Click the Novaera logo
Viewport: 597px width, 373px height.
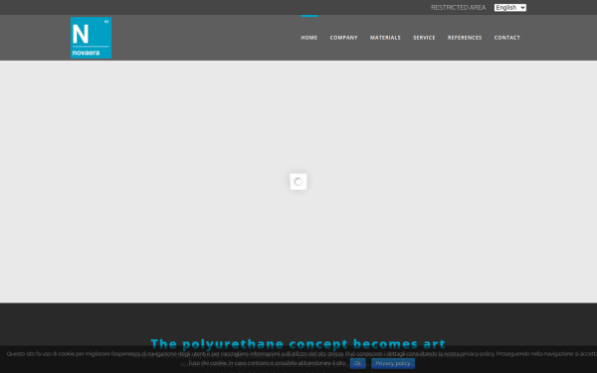click(91, 38)
